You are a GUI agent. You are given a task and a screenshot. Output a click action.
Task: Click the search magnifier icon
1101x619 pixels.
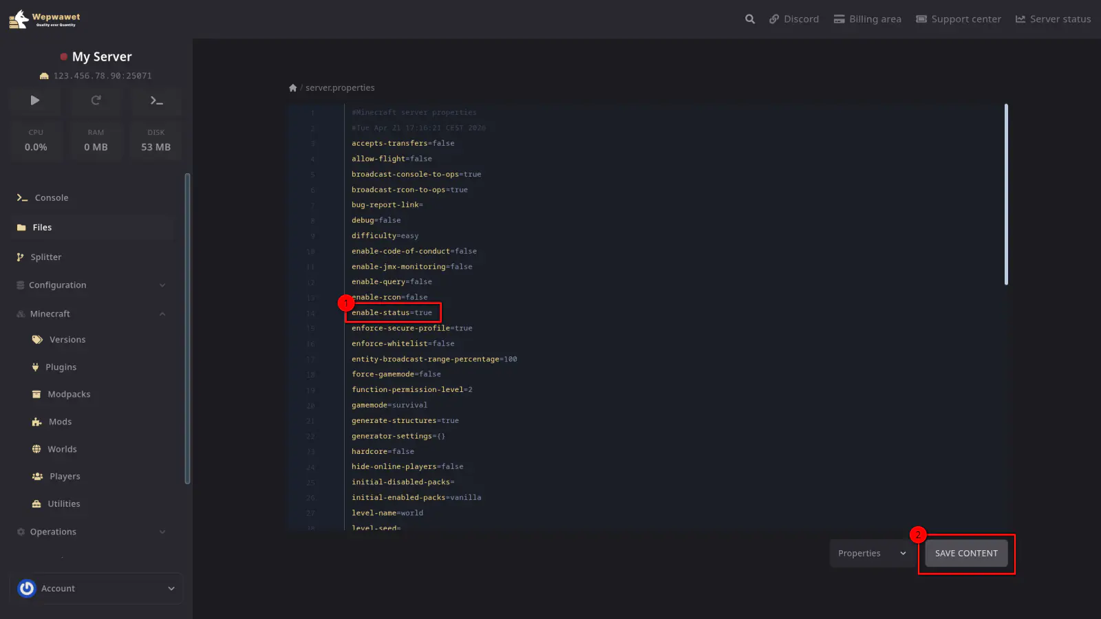[x=749, y=19]
